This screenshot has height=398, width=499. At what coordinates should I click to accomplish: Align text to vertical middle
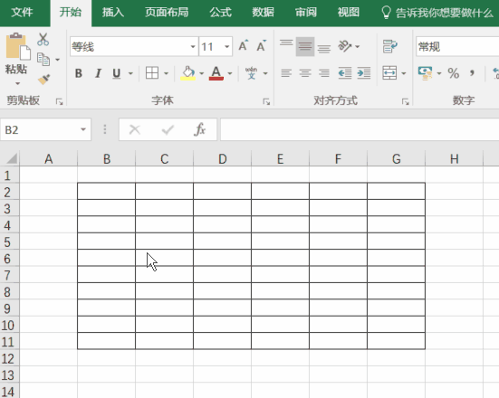305,46
